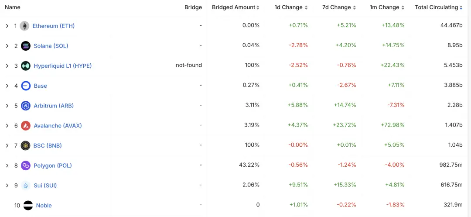This screenshot has width=471, height=217.
Task: Sort table by 1d Change
Action: click(291, 7)
